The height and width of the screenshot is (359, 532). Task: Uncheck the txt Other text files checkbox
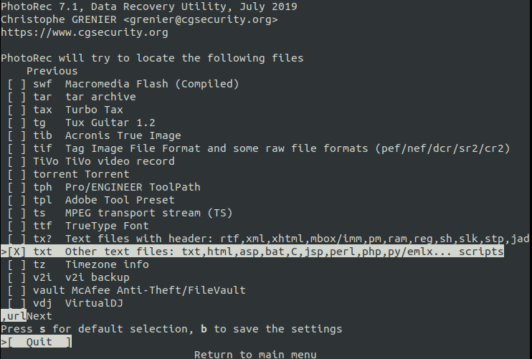pyautogui.click(x=17, y=252)
